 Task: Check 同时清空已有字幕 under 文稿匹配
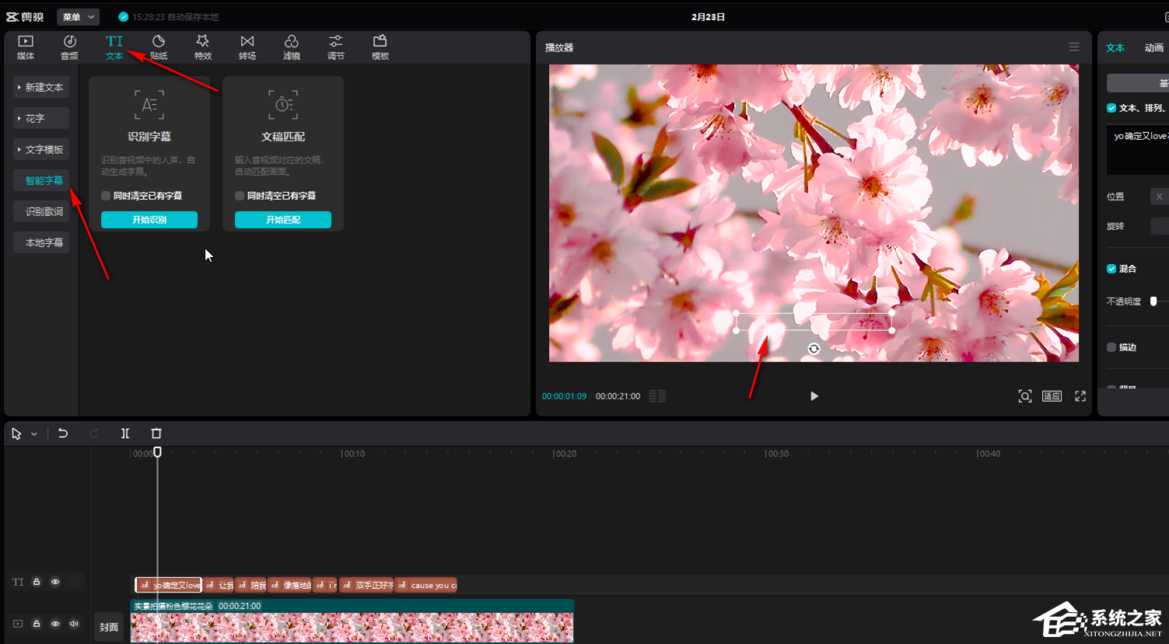click(240, 196)
